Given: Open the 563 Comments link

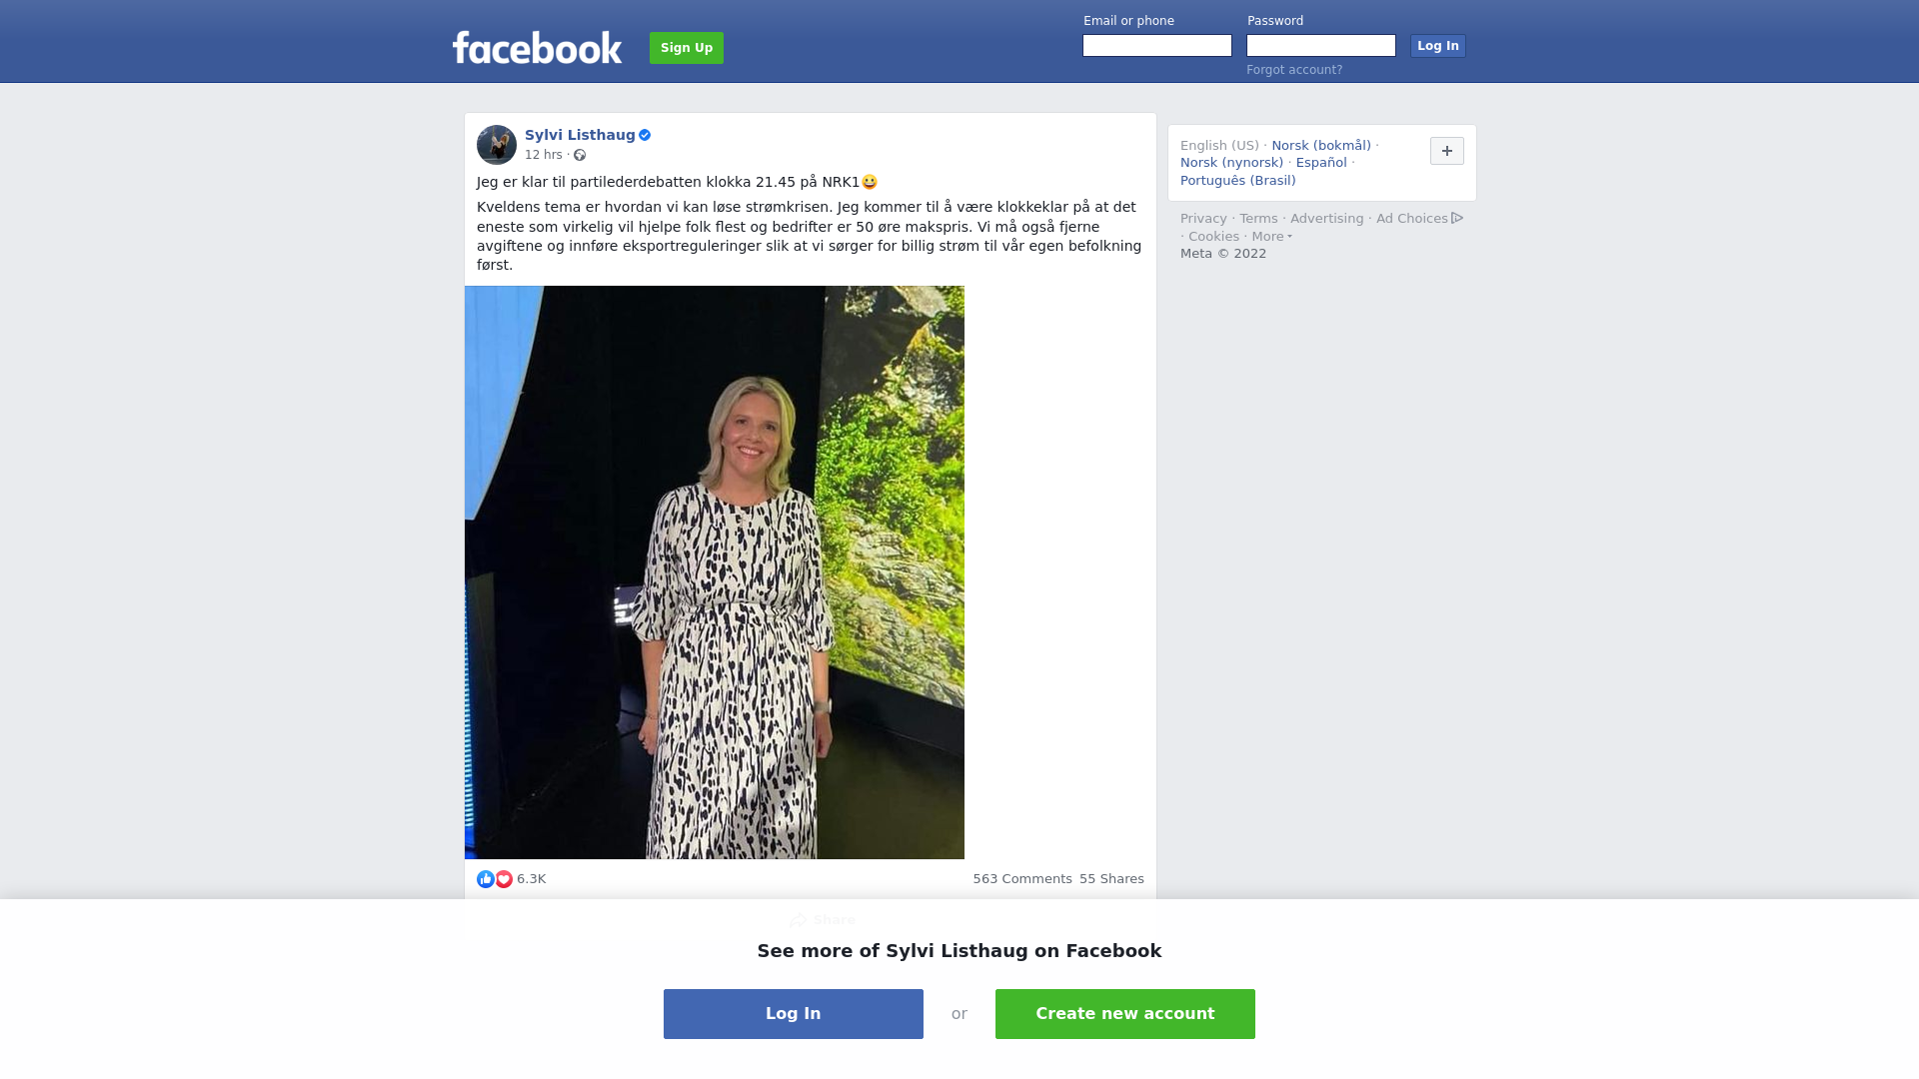Looking at the screenshot, I should pos(1022,879).
